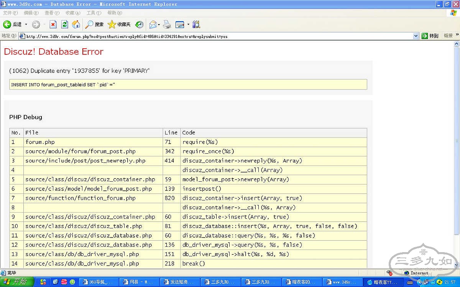
Task: Click the colorful quick launch icon beside Start
Action: coord(43,282)
